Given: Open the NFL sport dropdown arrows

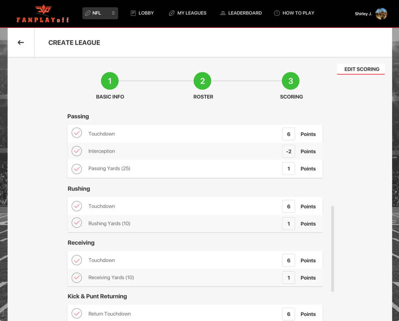Looking at the screenshot, I should tap(113, 13).
